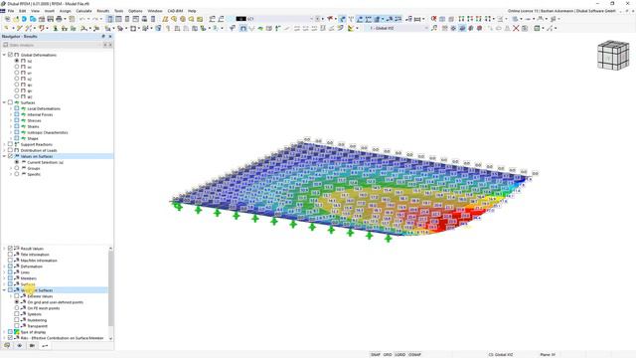636x358 pixels.
Task: Toggle the Values on Surfaces checkbox
Action: point(11,156)
